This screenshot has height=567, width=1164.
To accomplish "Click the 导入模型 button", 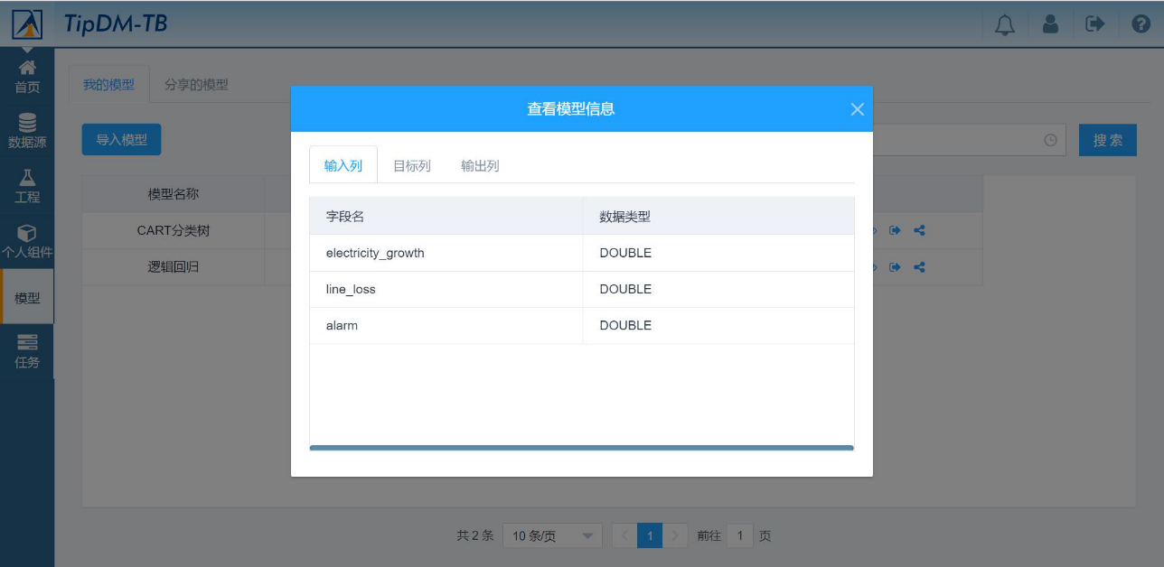I will coord(121,139).
